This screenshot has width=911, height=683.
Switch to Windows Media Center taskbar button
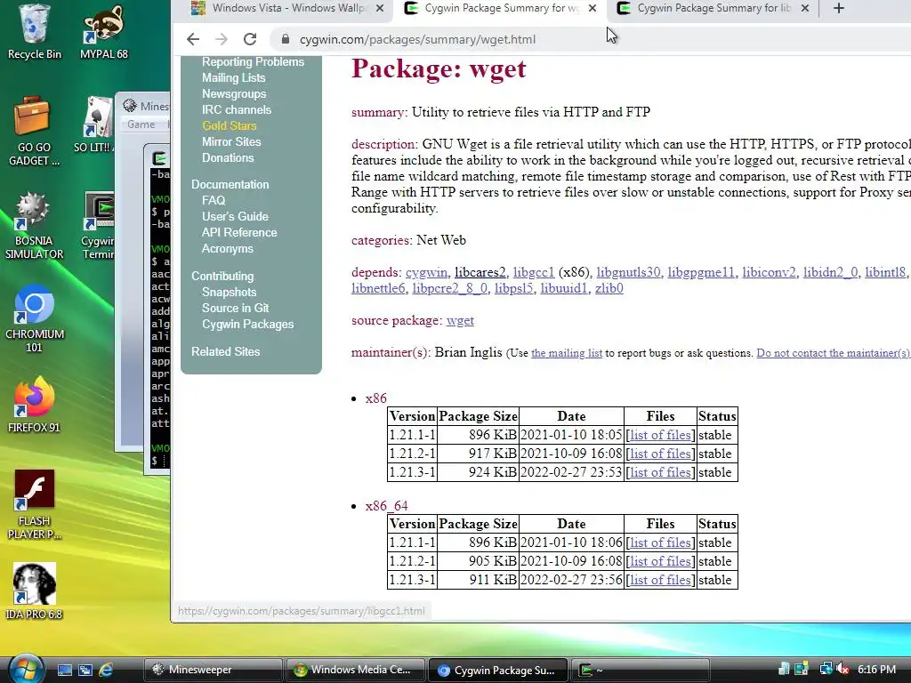tap(355, 670)
